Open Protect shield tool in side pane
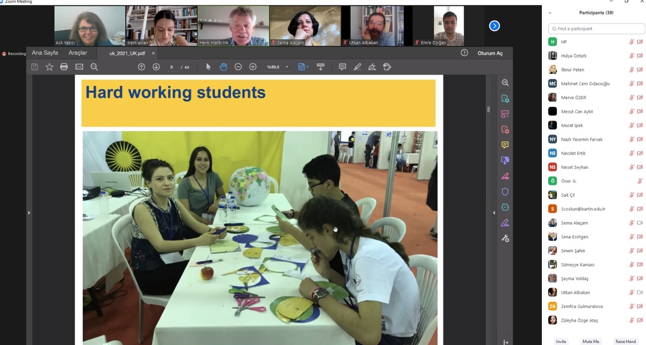This screenshot has width=646, height=345. 505,192
